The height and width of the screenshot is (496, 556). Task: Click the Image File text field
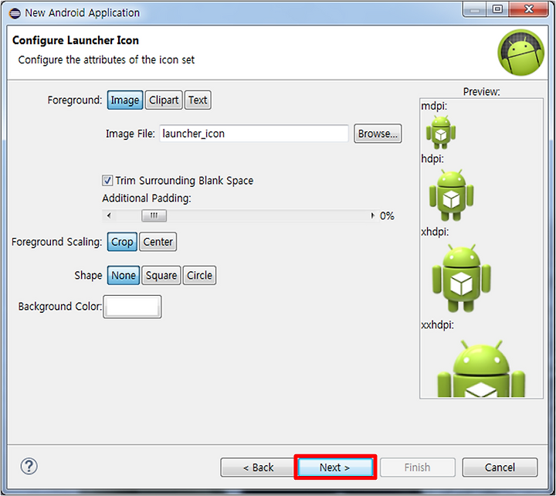254,134
